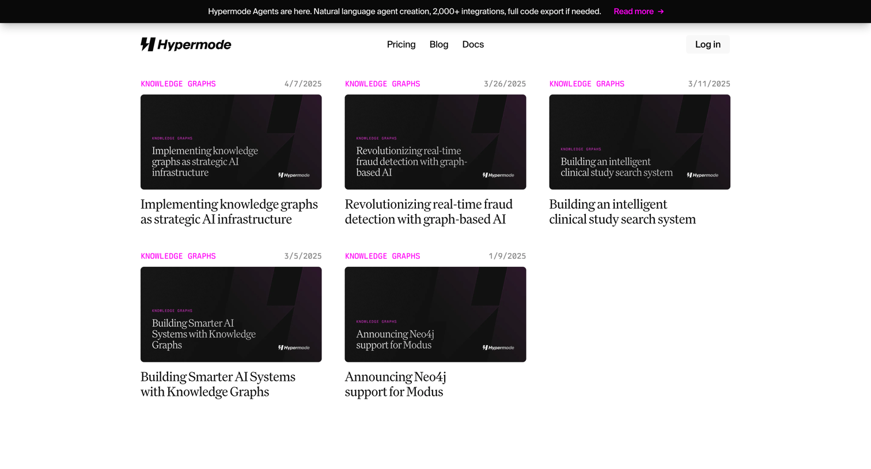Open the Building an intelligent clinical study thumbnail
This screenshot has width=871, height=469.
(x=639, y=142)
